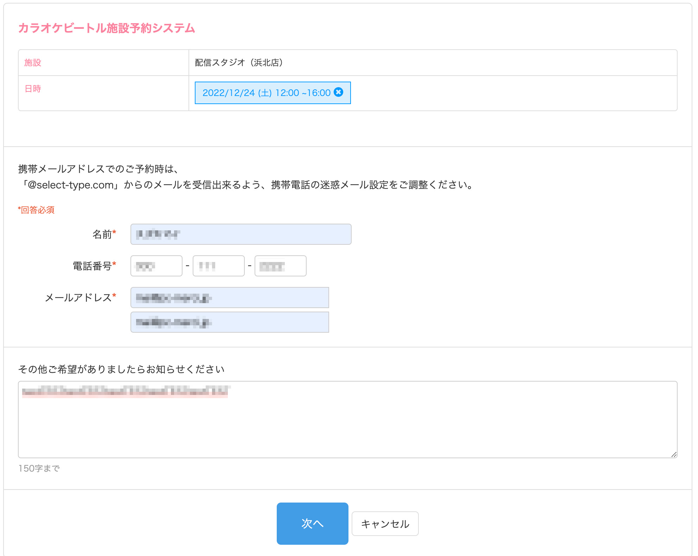
Task: Focus the 名前 input field
Action: click(x=241, y=234)
